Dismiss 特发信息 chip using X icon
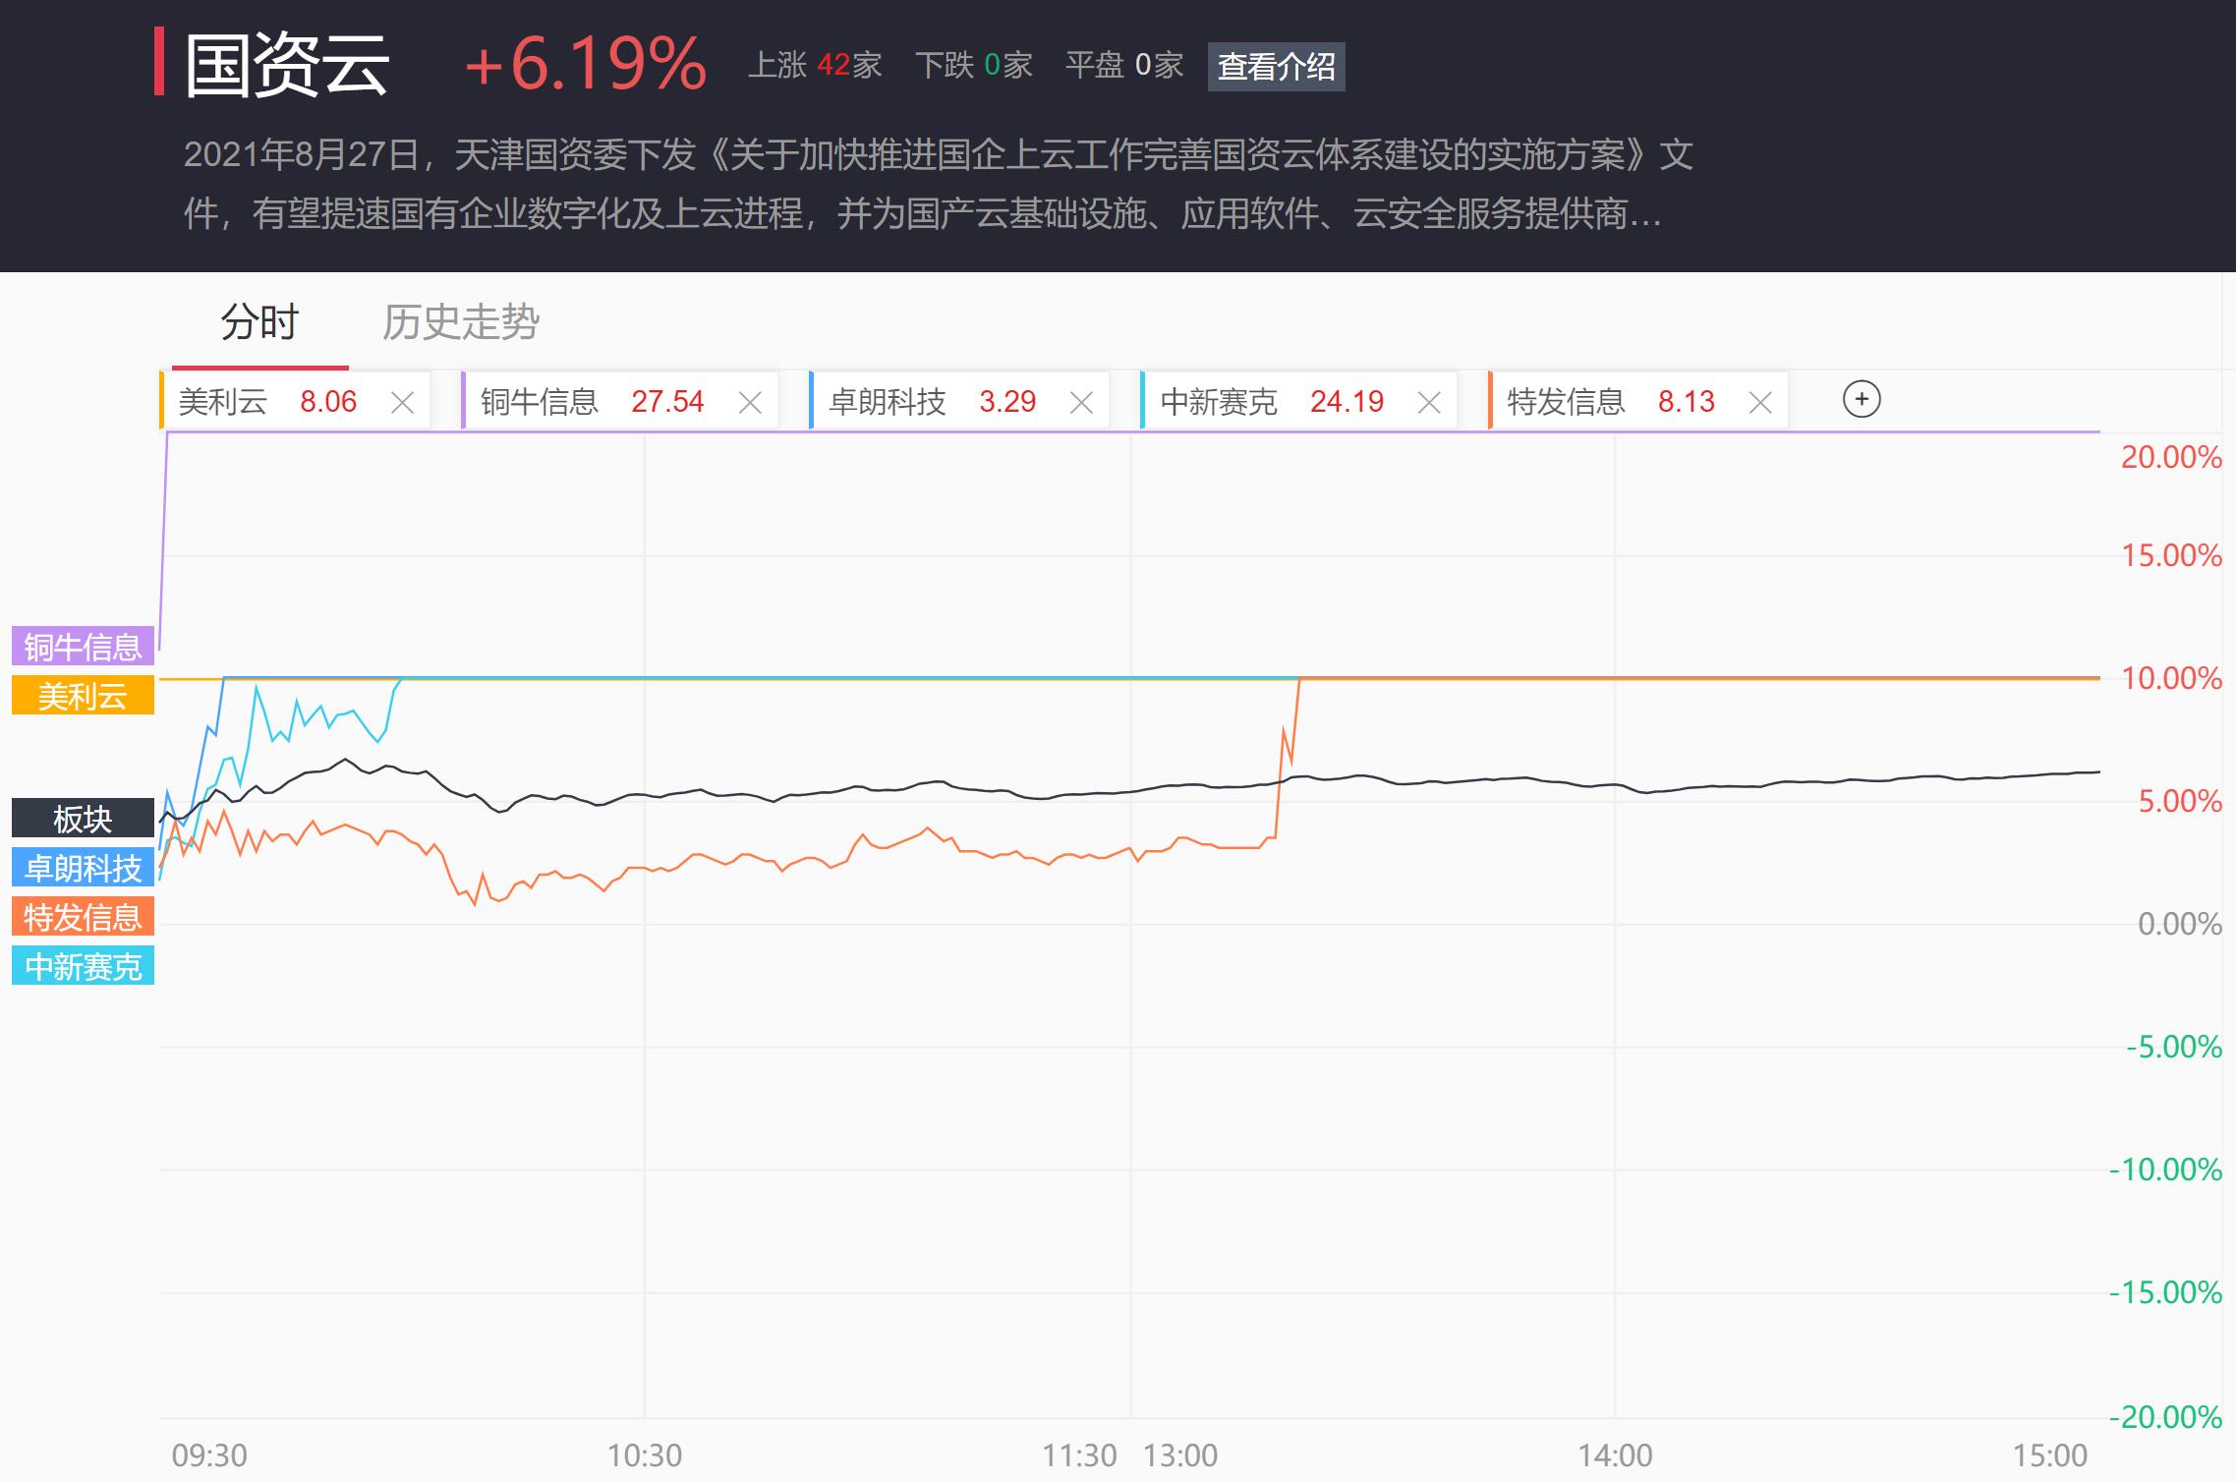 pyautogui.click(x=1760, y=403)
